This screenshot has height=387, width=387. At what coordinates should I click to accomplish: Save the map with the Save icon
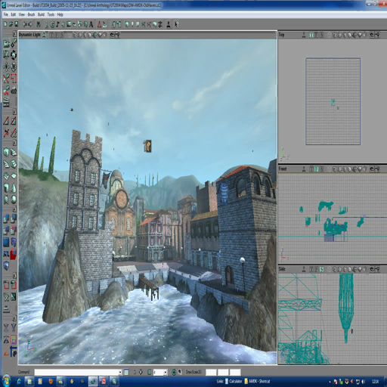coord(17,24)
